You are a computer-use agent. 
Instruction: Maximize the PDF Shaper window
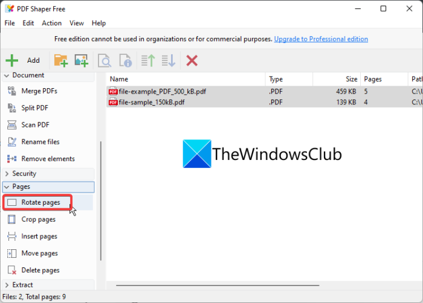383,8
